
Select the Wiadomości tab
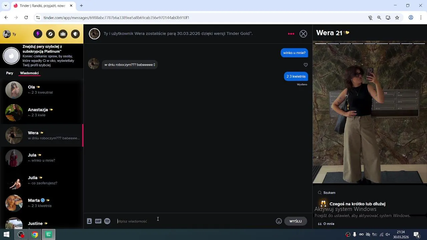pyautogui.click(x=29, y=73)
